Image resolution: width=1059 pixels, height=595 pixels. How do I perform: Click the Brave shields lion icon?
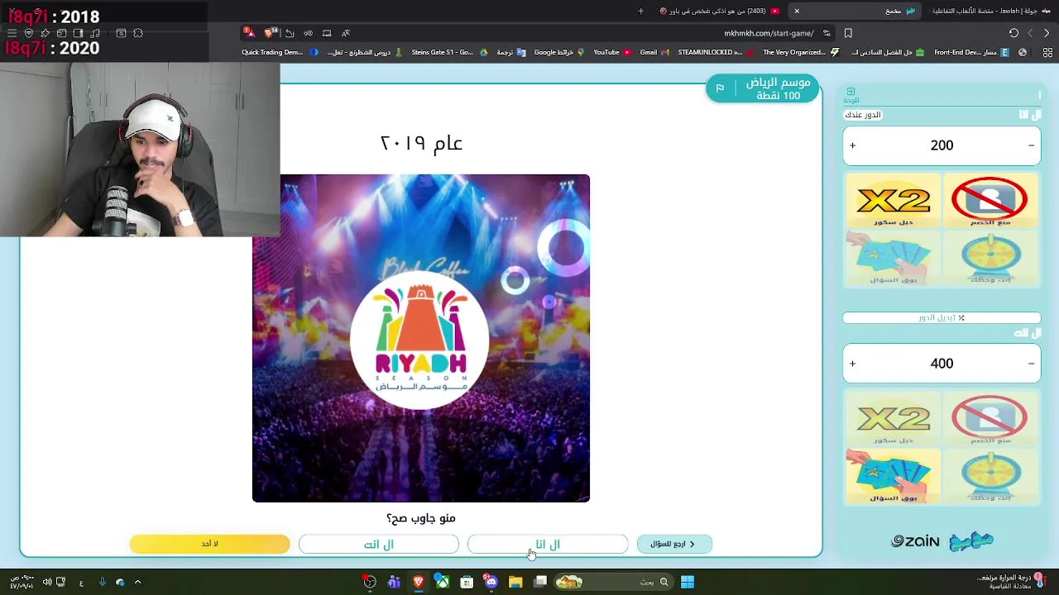pyautogui.click(x=270, y=33)
